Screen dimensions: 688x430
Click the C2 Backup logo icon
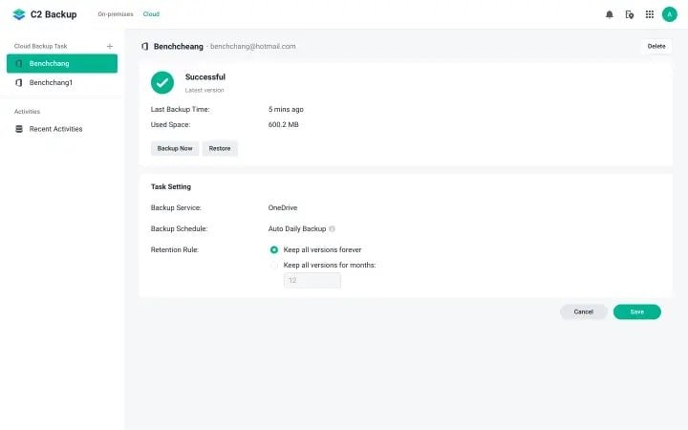pyautogui.click(x=19, y=14)
